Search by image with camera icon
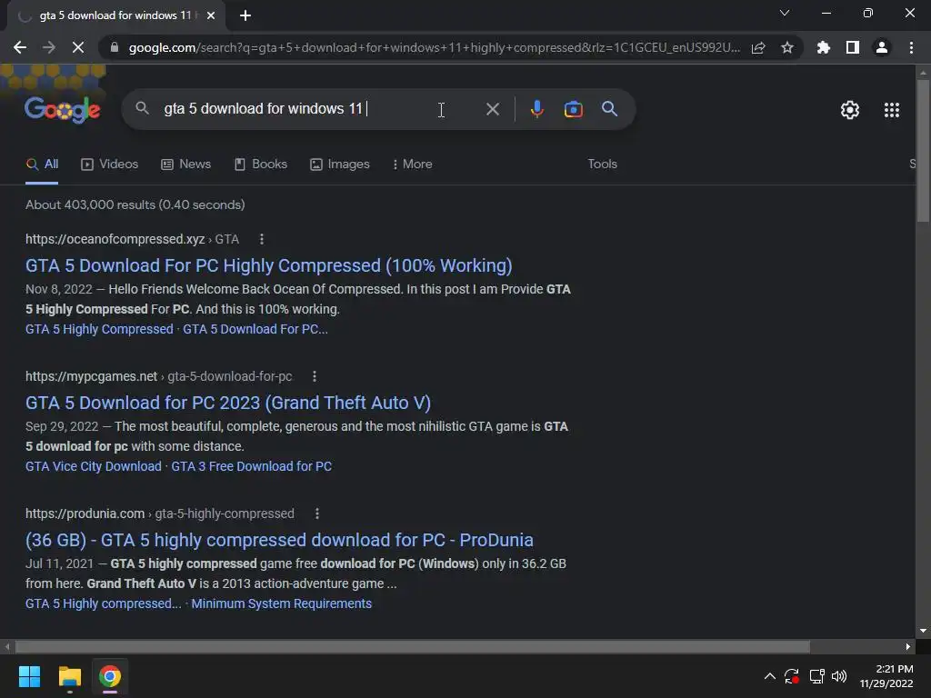 coord(573,109)
